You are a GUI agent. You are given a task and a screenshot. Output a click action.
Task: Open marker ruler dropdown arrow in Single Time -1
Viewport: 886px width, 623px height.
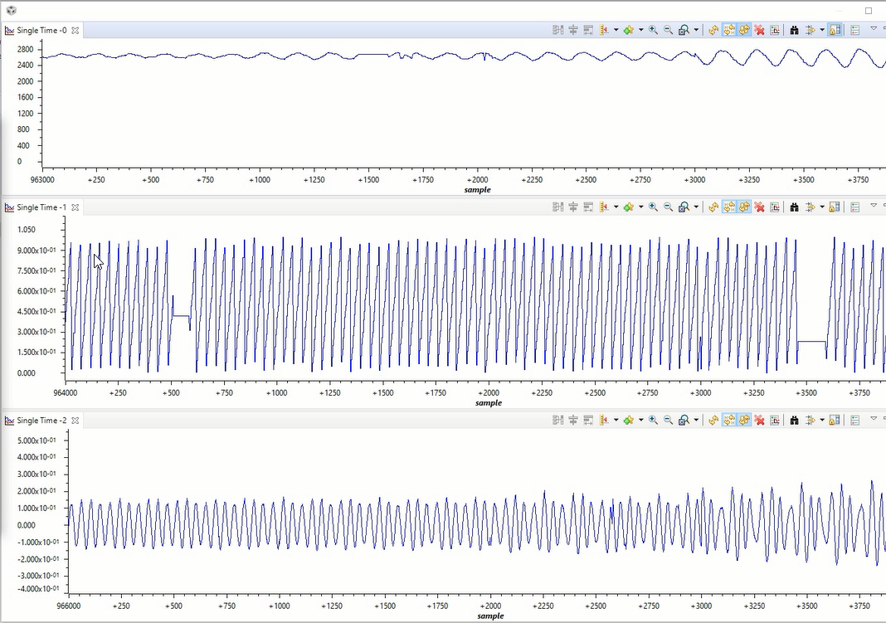click(616, 207)
